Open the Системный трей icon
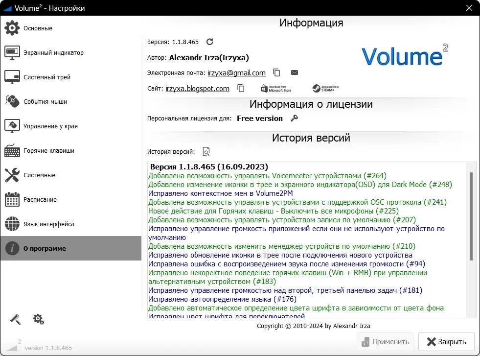Viewport: 480px width, 356px height. click(12, 77)
